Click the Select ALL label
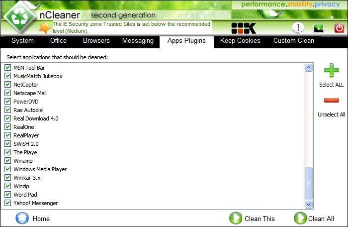348x227 pixels. point(332,85)
